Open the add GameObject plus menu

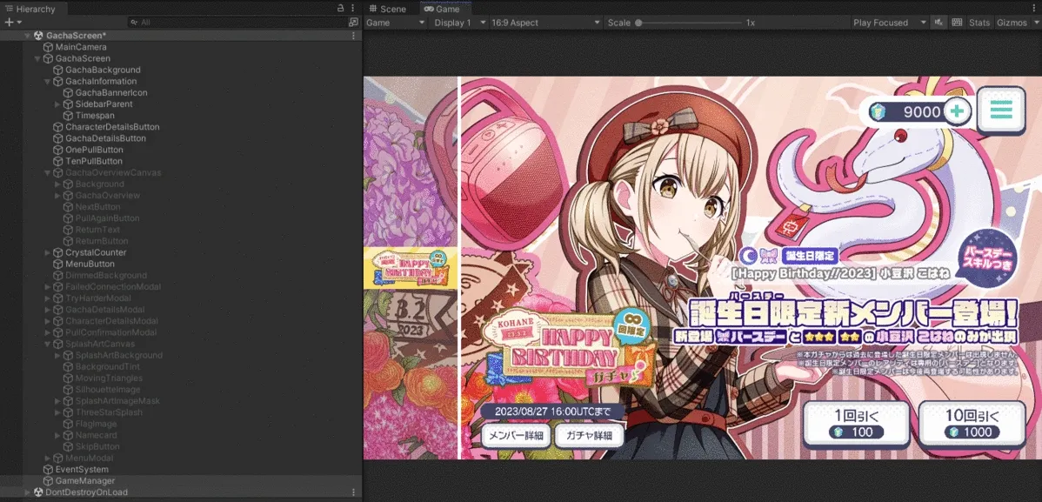pos(11,22)
